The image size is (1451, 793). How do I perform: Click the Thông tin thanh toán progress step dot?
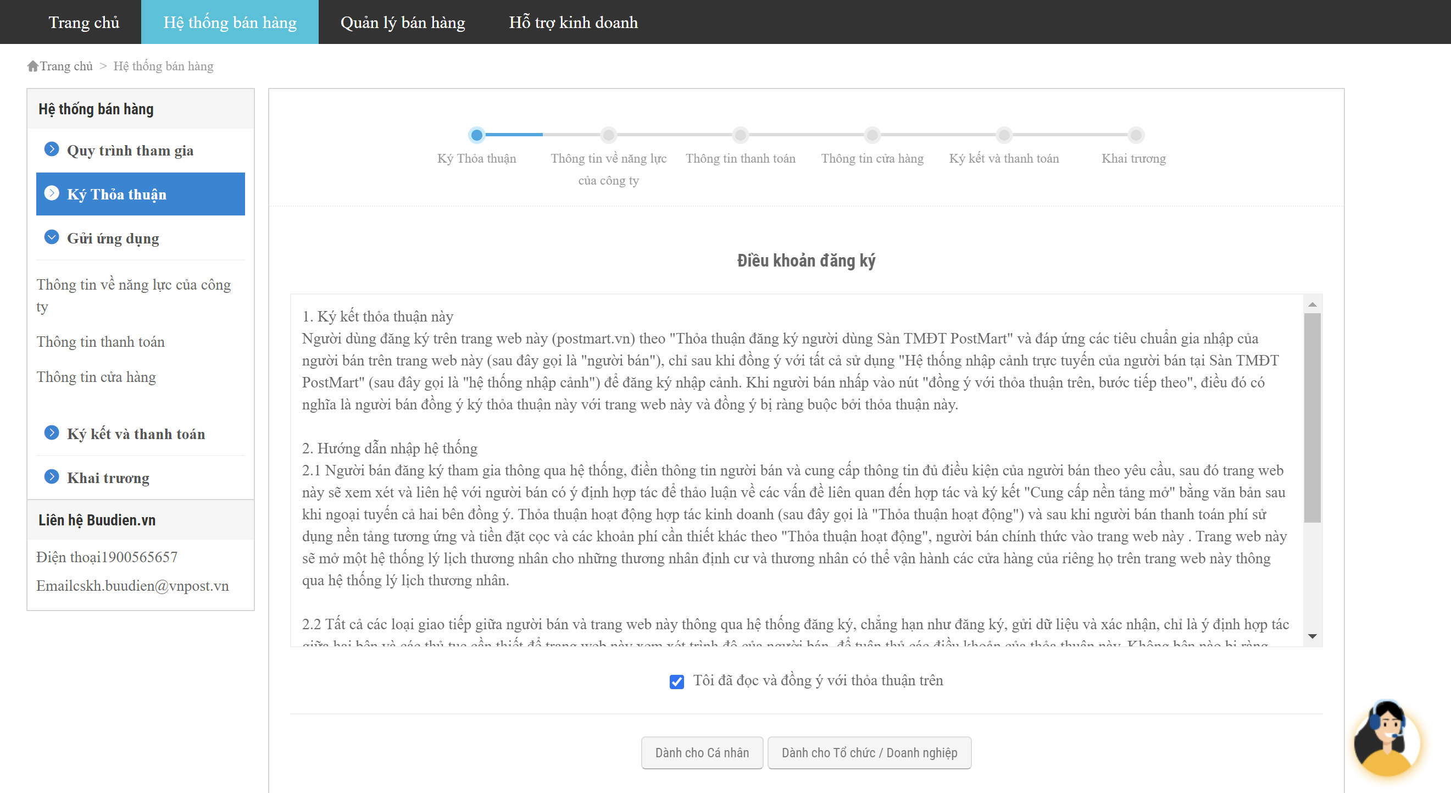tap(740, 135)
